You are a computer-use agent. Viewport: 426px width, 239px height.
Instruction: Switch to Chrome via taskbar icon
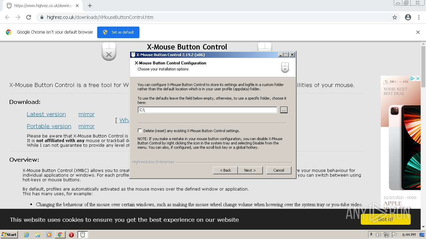pyautogui.click(x=60, y=235)
